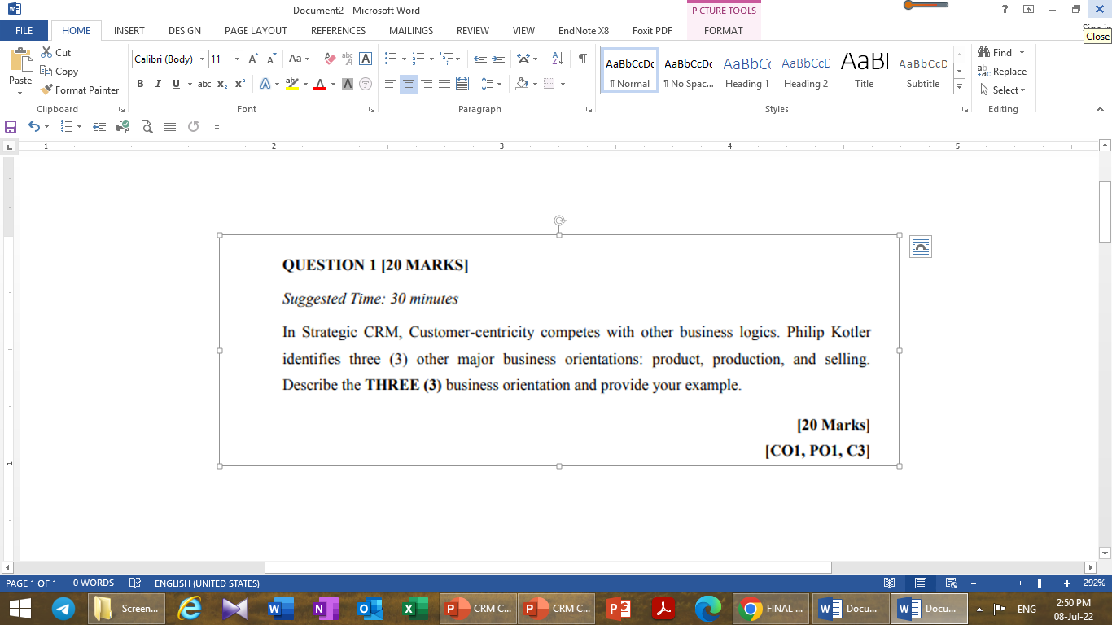1112x625 pixels.
Task: Apply yellow text highlight color
Action: [x=293, y=84]
